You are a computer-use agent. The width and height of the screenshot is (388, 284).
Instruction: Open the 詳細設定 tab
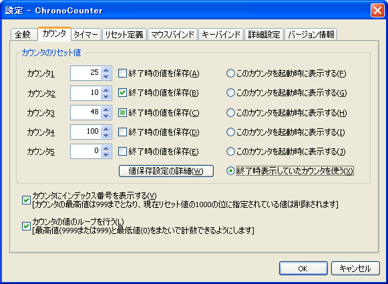pos(264,35)
